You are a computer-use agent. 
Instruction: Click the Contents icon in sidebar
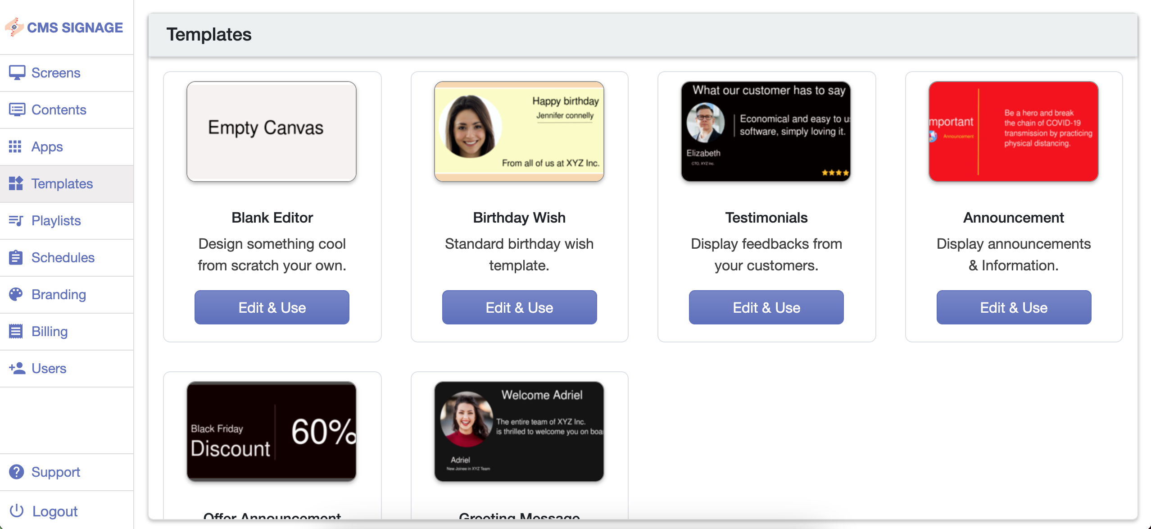(x=17, y=109)
